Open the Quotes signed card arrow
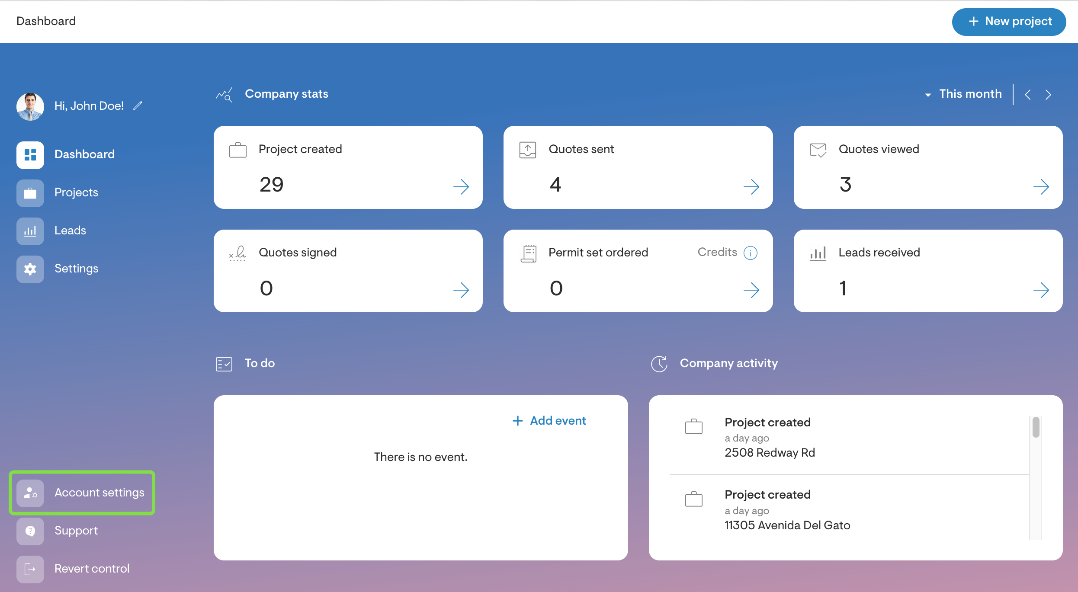 click(x=461, y=290)
